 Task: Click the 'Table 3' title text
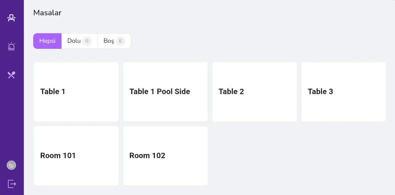click(x=320, y=91)
